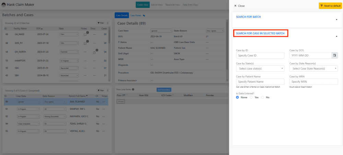Click into the Case by MRN field

(x=314, y=82)
